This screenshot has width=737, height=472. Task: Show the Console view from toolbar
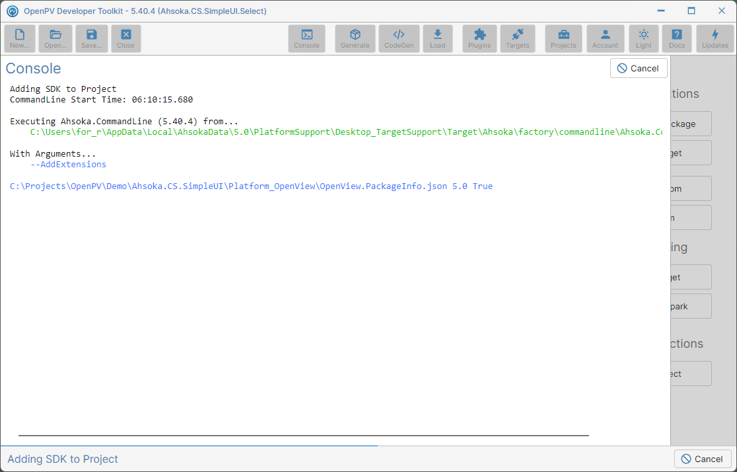point(307,38)
